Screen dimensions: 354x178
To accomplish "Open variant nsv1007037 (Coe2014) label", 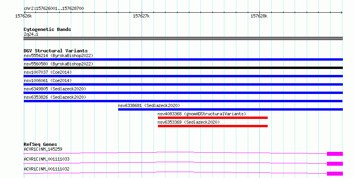I will click(x=48, y=72).
